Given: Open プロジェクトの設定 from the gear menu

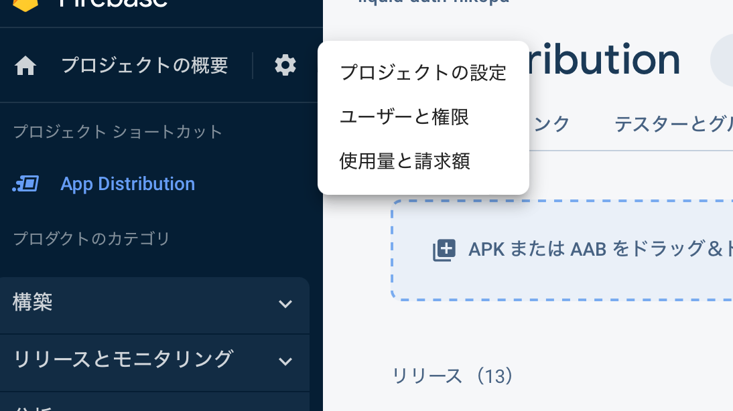Looking at the screenshot, I should point(423,74).
